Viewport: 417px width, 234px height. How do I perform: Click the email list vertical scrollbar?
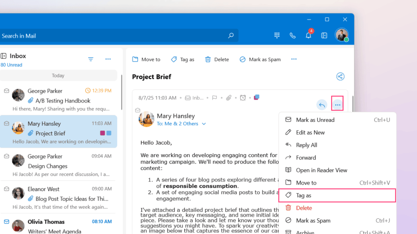pos(122,92)
